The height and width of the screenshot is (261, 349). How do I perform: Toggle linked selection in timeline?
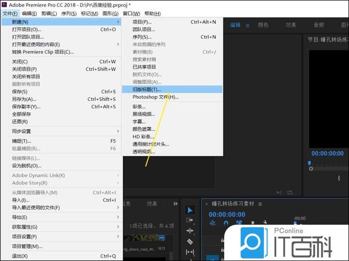point(239,223)
